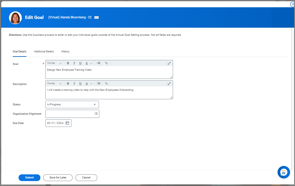Expand the Status dropdown showing In Progress
The image size is (295, 186).
click(x=72, y=104)
